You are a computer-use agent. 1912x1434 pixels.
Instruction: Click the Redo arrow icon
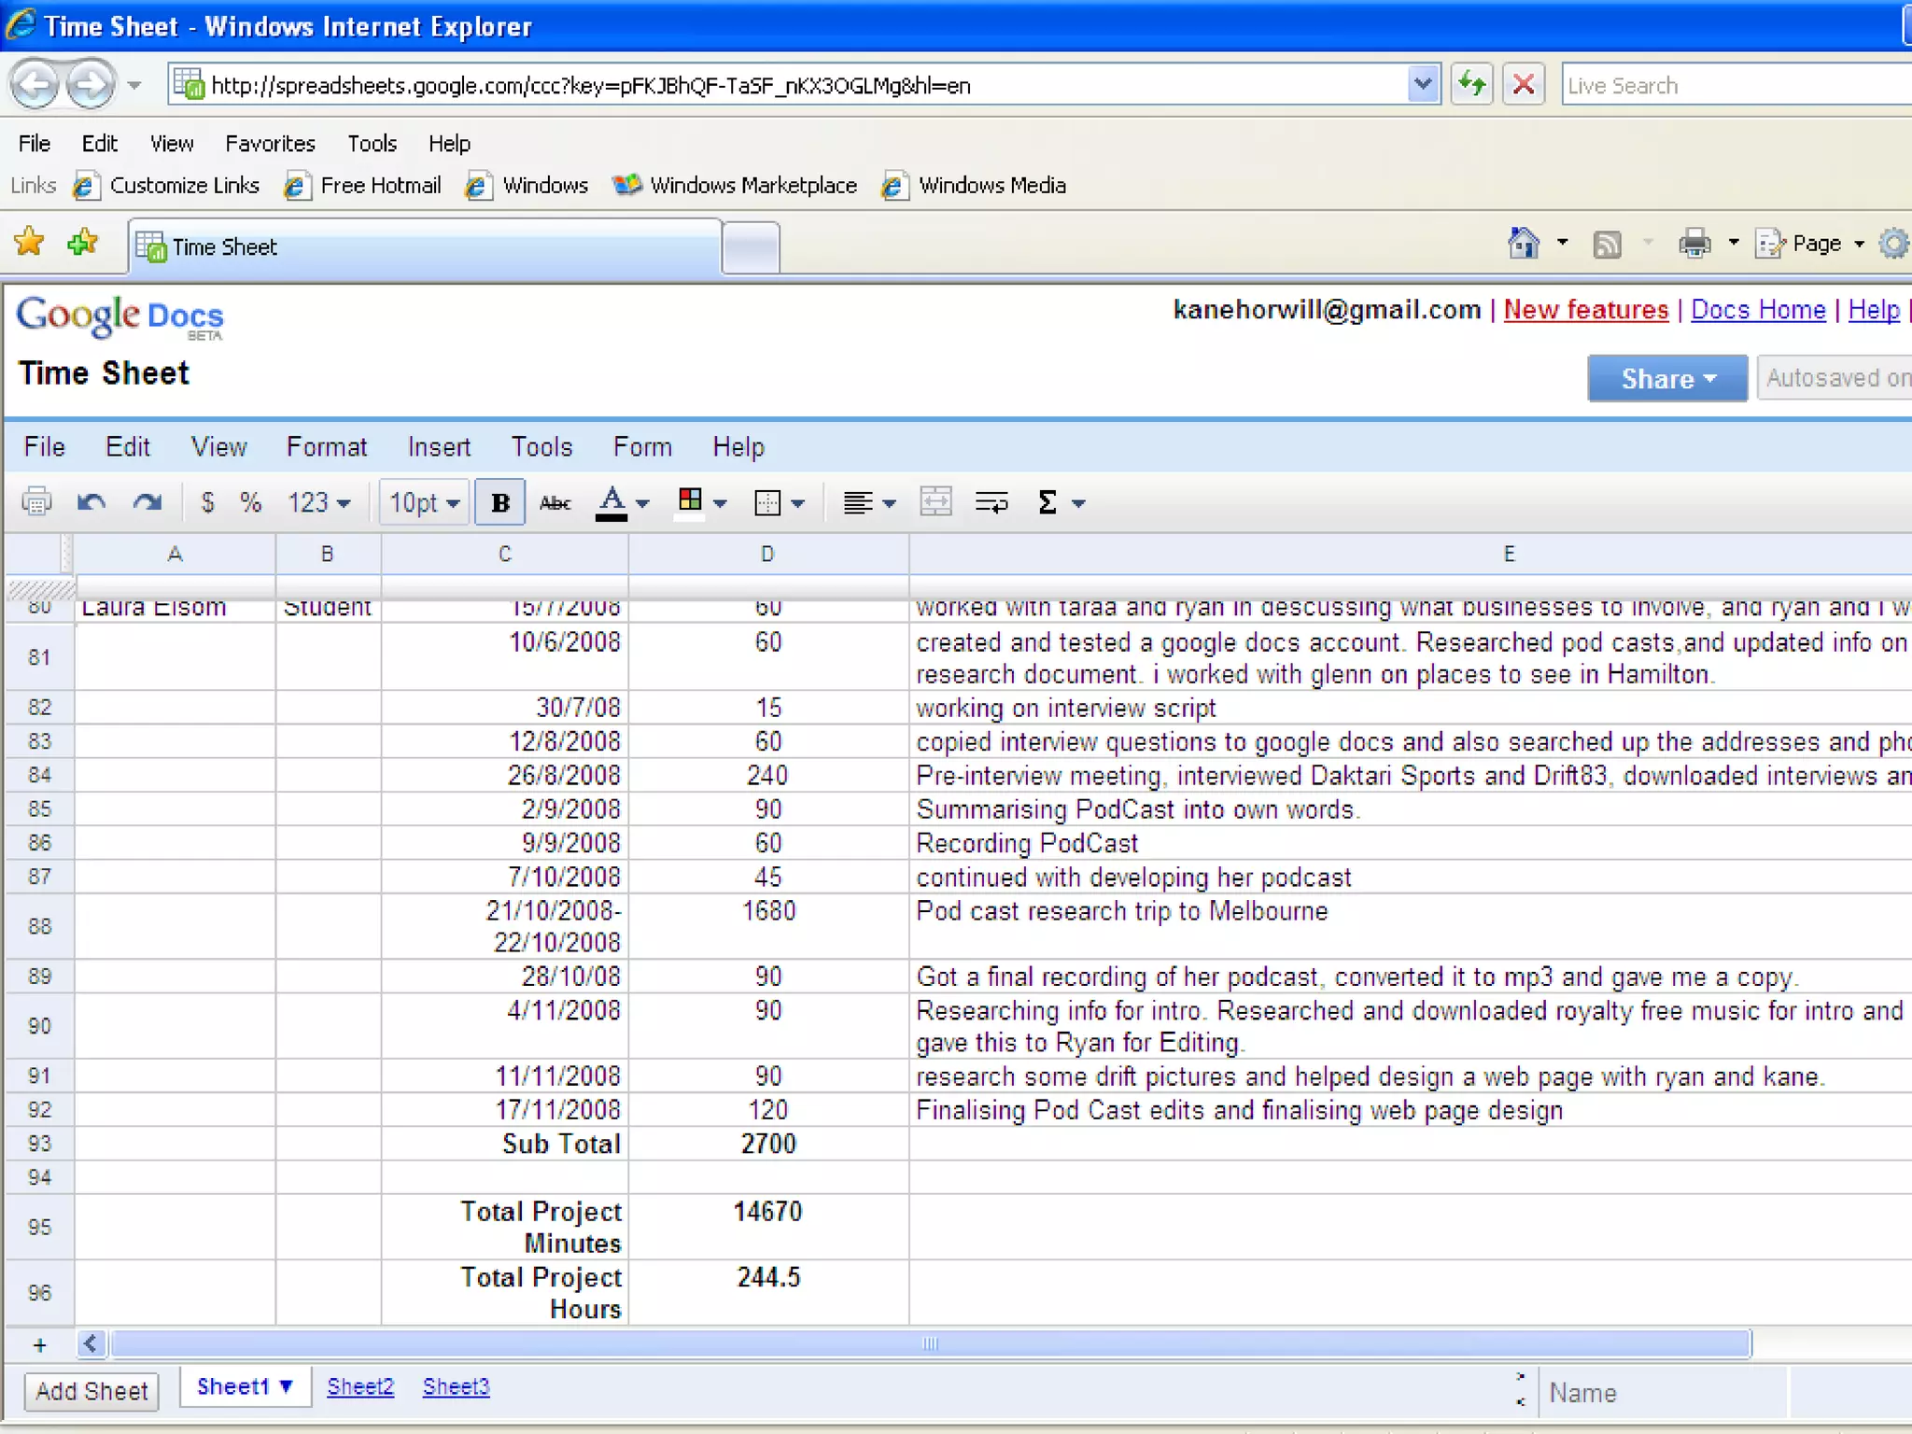coord(147,502)
